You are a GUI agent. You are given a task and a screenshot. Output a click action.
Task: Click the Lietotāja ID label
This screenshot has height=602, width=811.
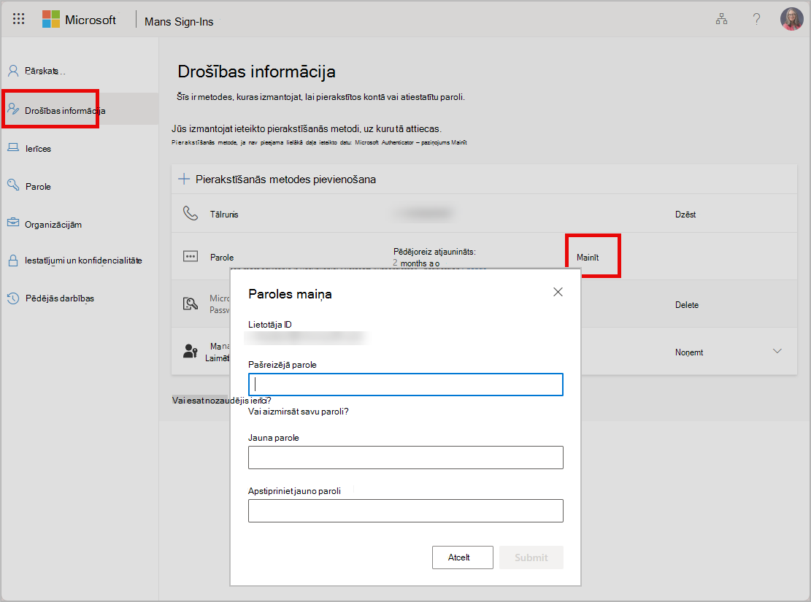270,325
